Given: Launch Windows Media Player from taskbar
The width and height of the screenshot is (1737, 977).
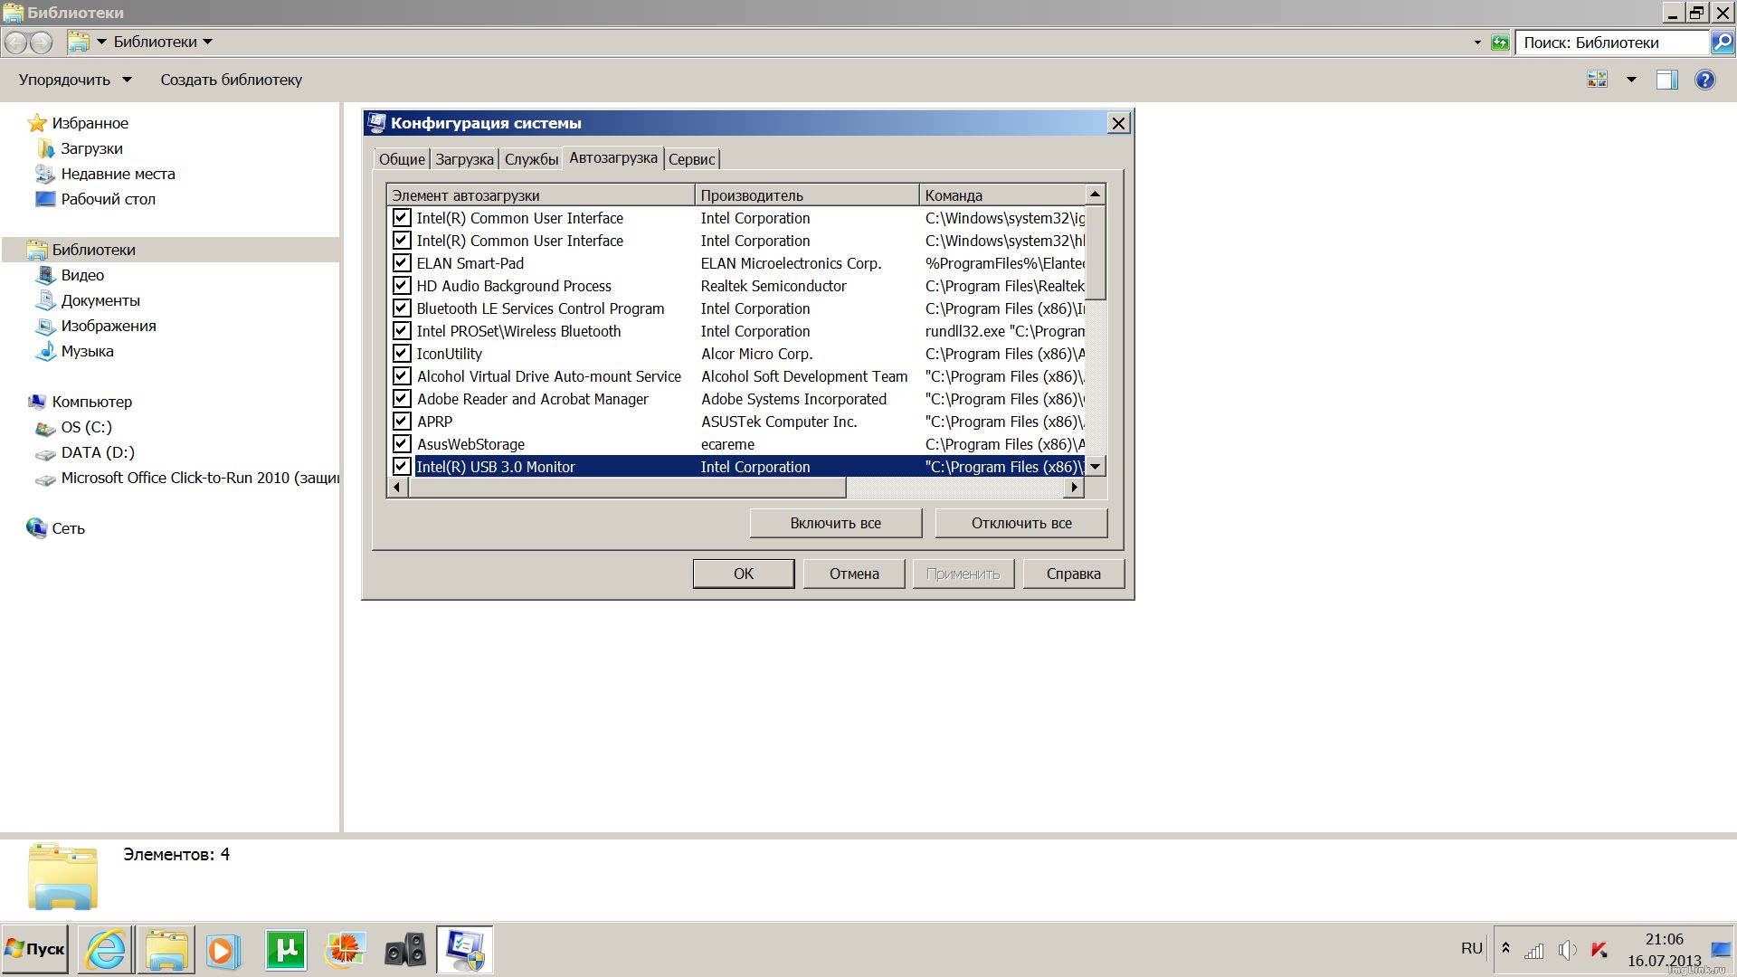Looking at the screenshot, I should (x=223, y=950).
